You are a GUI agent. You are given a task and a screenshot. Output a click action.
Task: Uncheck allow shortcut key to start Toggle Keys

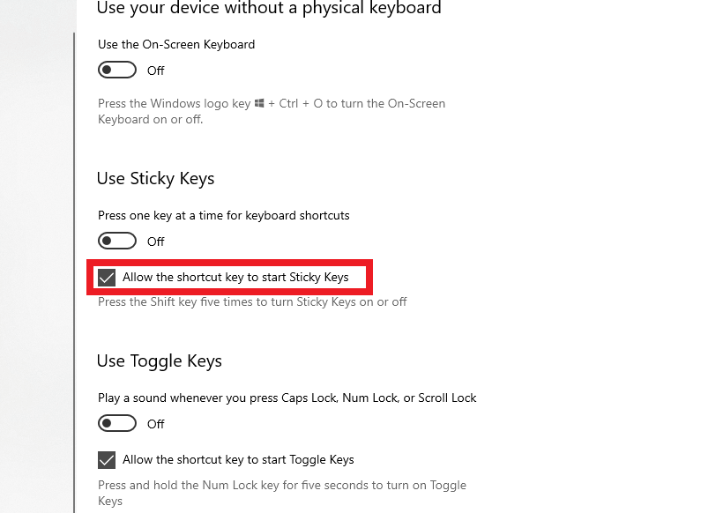click(x=107, y=459)
